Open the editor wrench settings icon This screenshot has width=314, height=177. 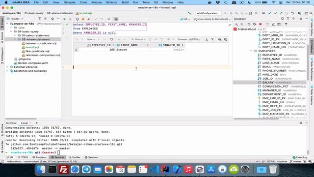89,19
